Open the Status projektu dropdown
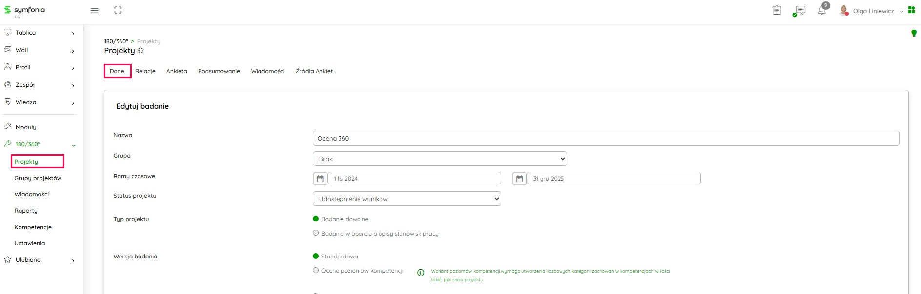The height and width of the screenshot is (294, 921). tap(406, 199)
